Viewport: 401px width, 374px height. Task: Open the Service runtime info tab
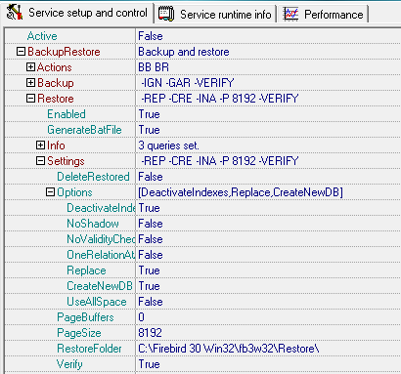pos(215,15)
